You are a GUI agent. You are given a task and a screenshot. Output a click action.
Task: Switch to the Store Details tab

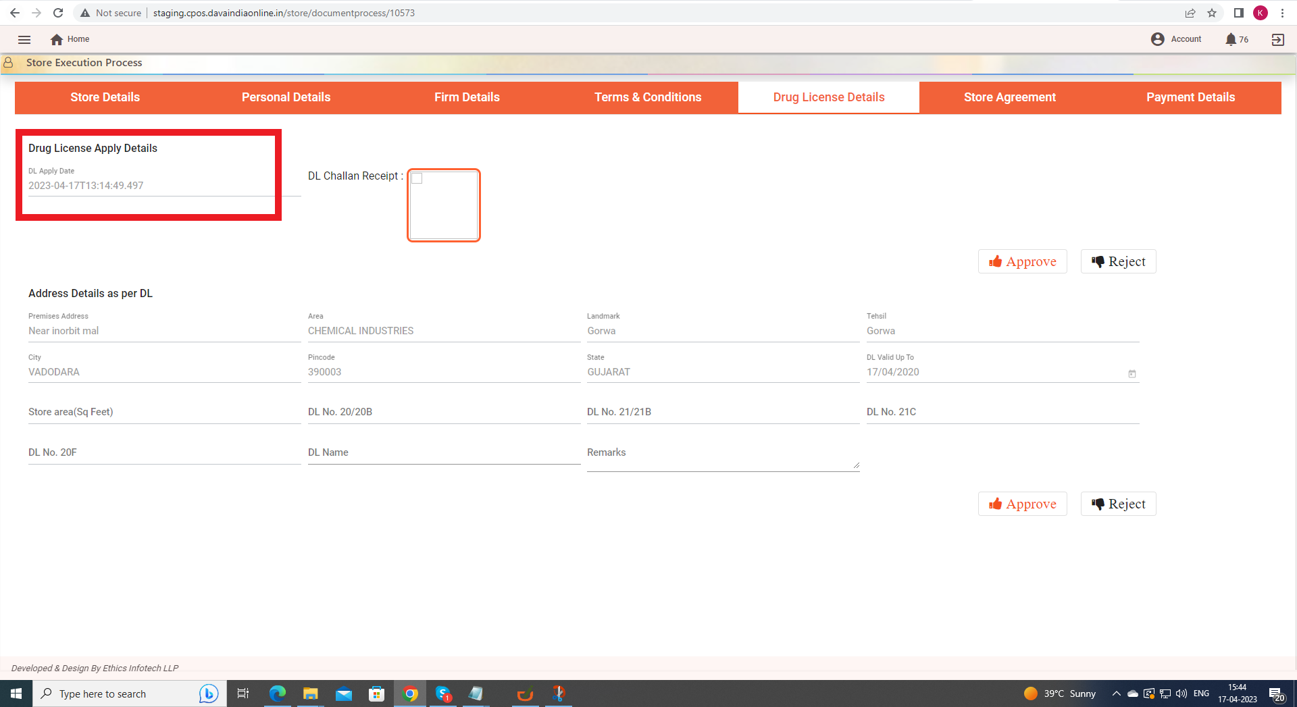click(x=105, y=97)
